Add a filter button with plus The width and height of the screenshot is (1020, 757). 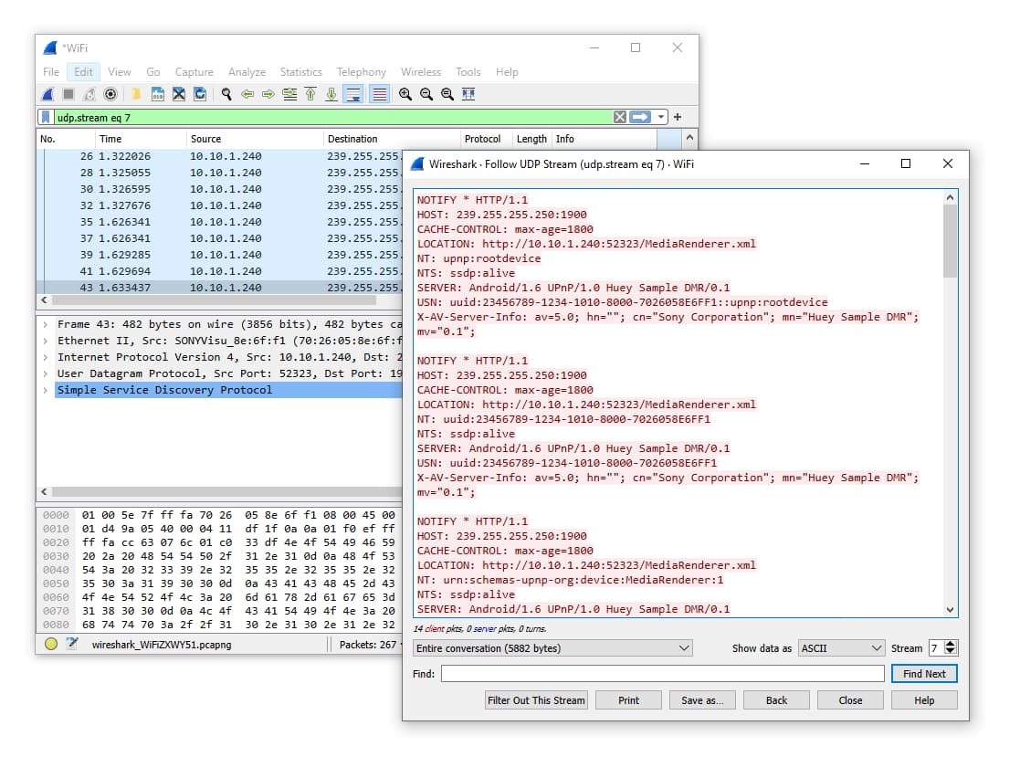pyautogui.click(x=678, y=117)
